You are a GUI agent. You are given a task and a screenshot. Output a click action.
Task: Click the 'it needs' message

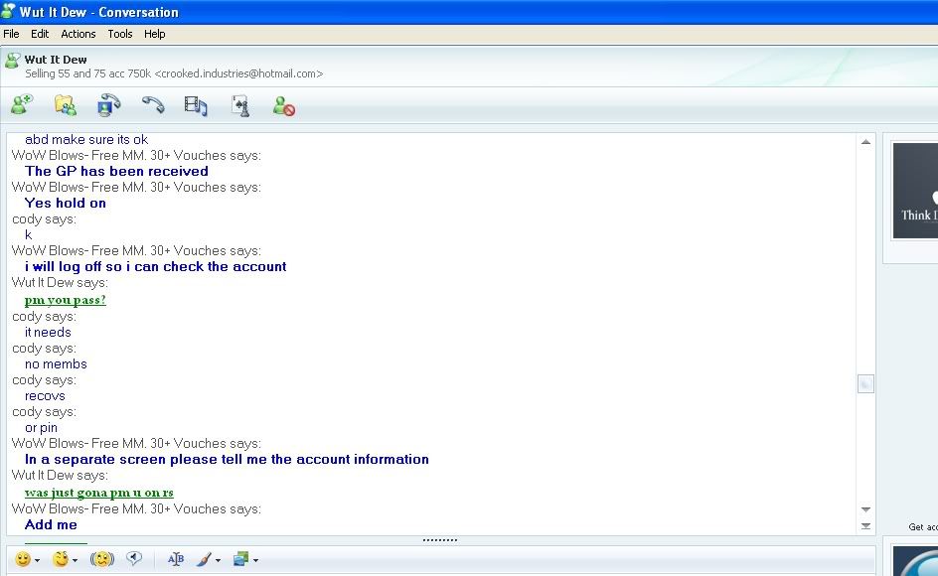tap(48, 332)
